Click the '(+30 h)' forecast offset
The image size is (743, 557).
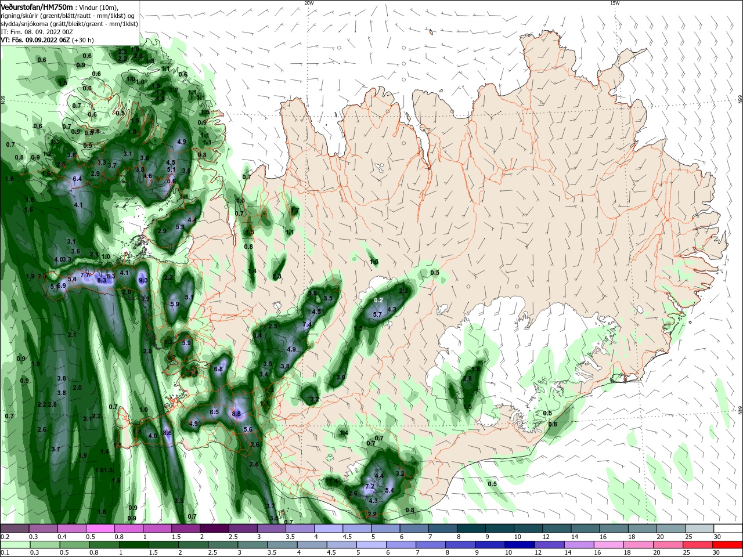(x=83, y=40)
